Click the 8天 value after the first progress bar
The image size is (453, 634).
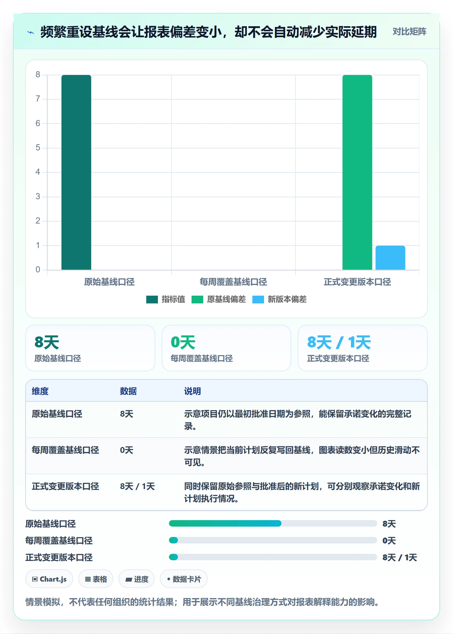(x=389, y=524)
